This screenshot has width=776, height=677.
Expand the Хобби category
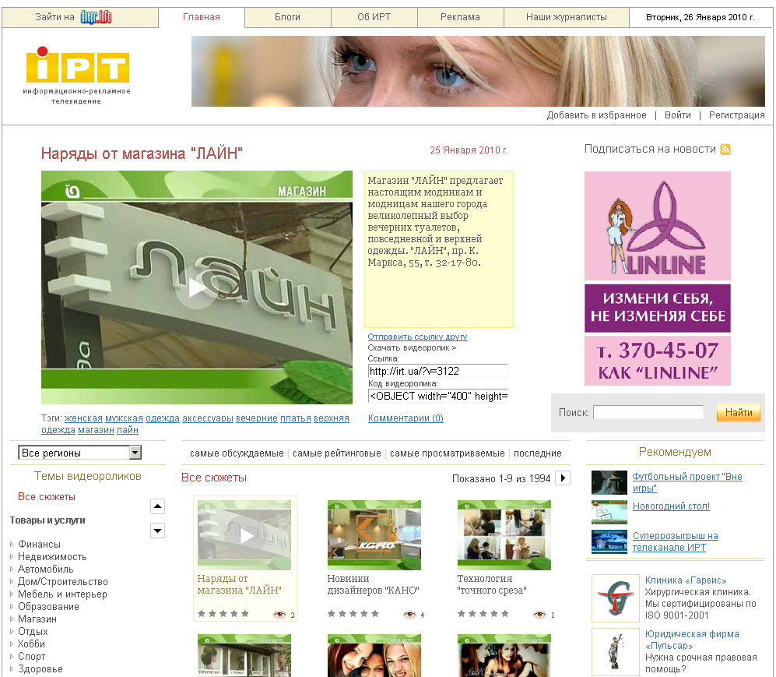(12, 644)
